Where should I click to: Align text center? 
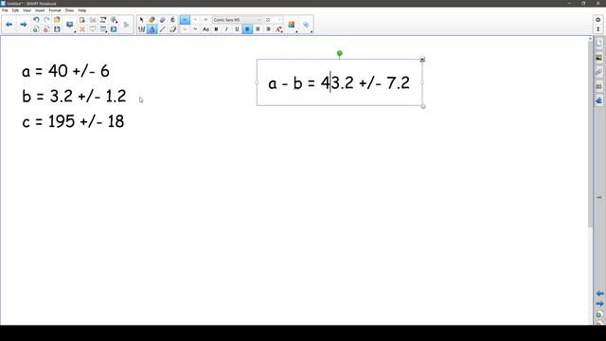tap(258, 29)
